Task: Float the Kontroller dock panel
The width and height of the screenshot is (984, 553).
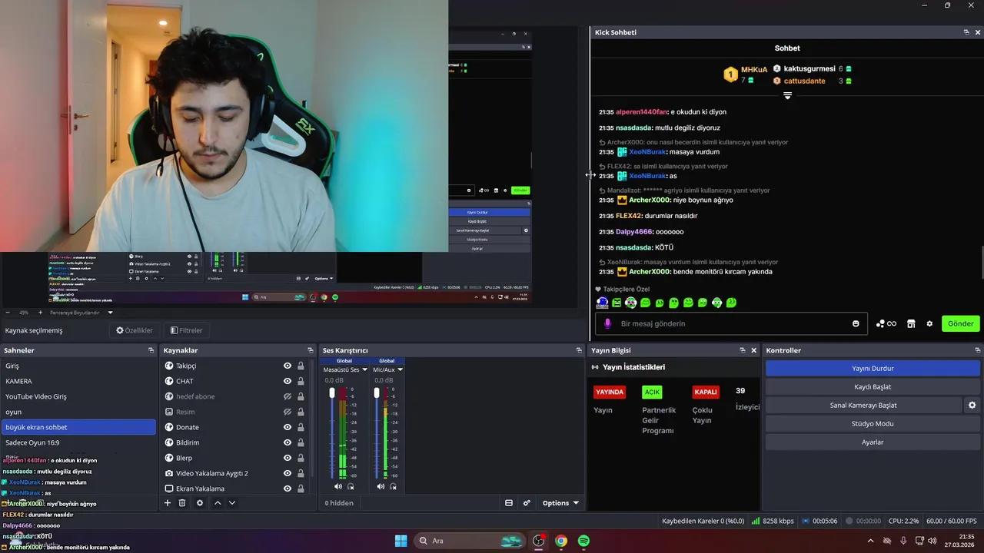Action: (978, 350)
